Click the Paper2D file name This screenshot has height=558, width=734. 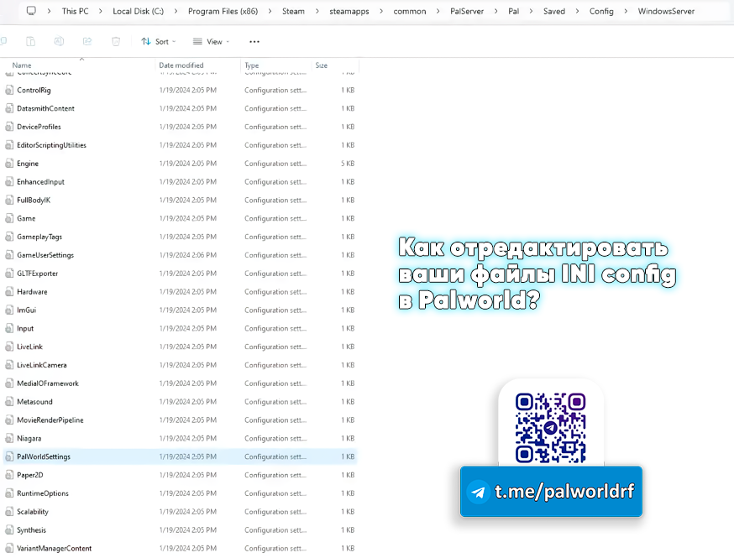30,475
